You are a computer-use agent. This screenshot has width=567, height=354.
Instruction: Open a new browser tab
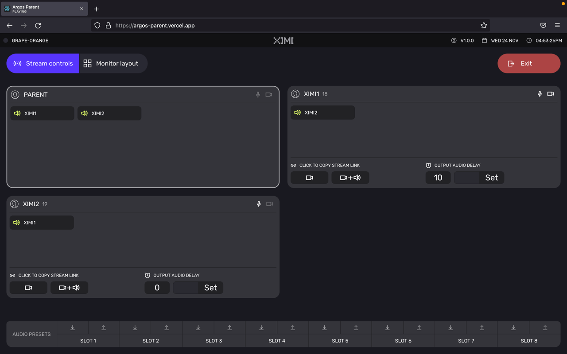pos(96,9)
